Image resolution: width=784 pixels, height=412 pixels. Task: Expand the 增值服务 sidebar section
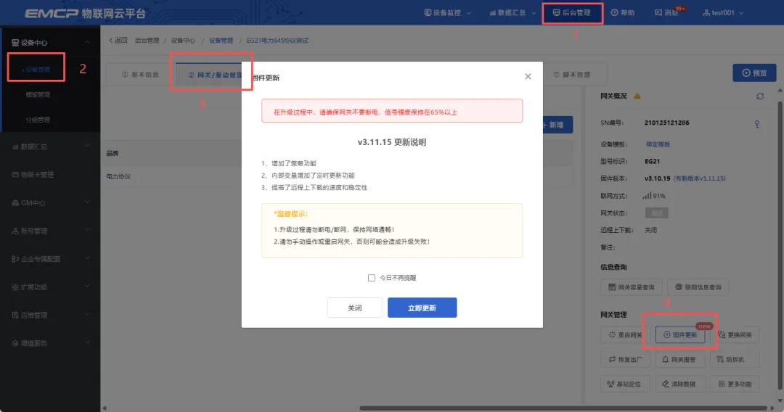tap(50, 343)
